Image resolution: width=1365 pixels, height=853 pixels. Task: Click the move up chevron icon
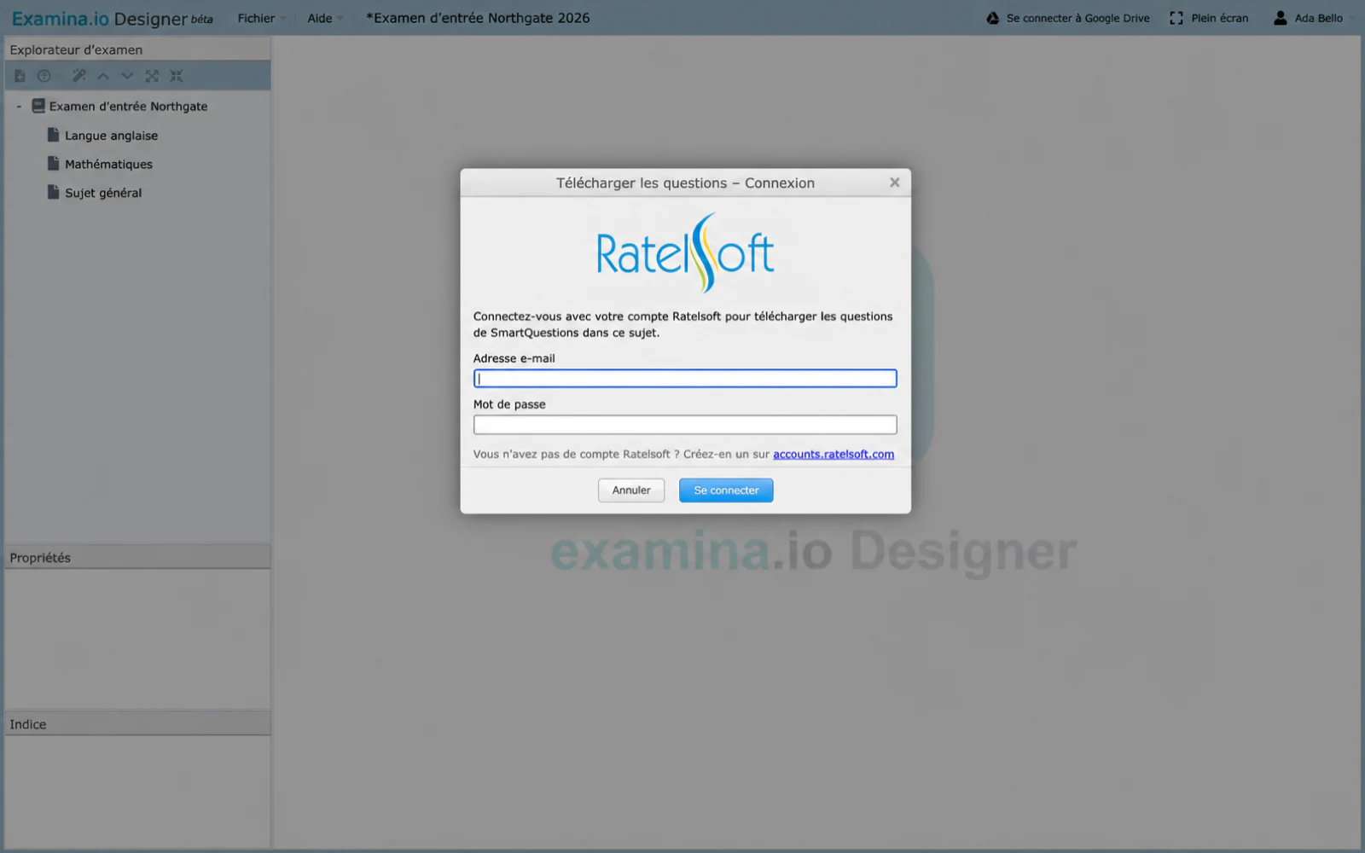(103, 76)
